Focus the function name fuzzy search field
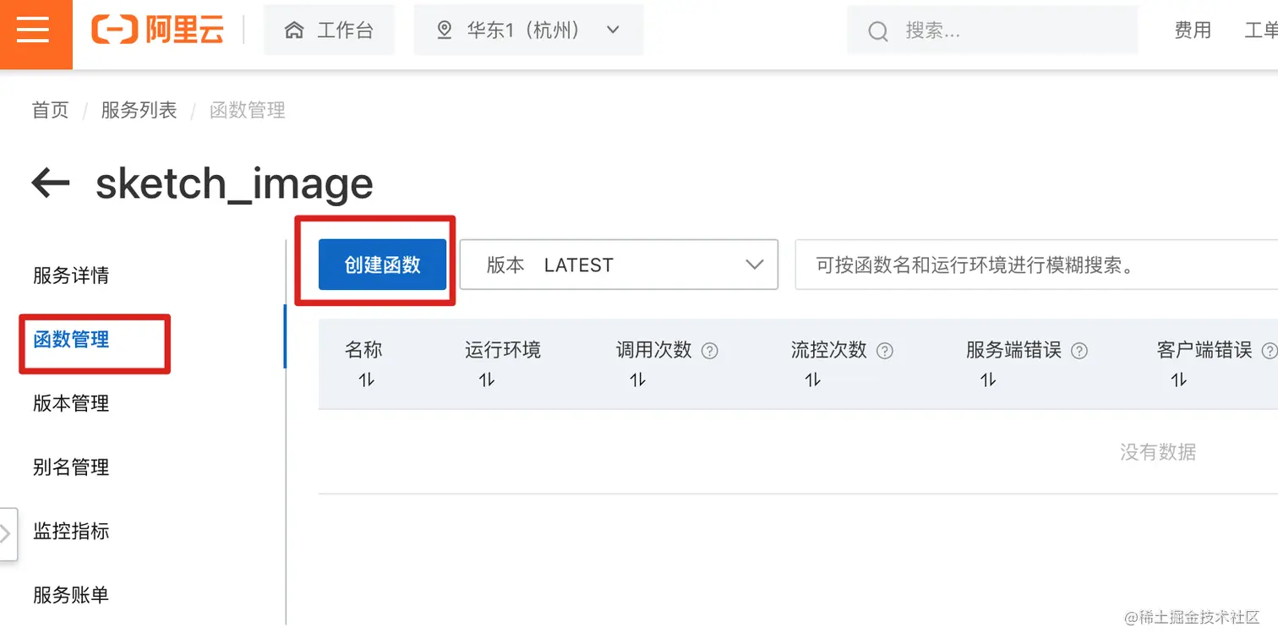This screenshot has width=1278, height=644. [x=1036, y=265]
